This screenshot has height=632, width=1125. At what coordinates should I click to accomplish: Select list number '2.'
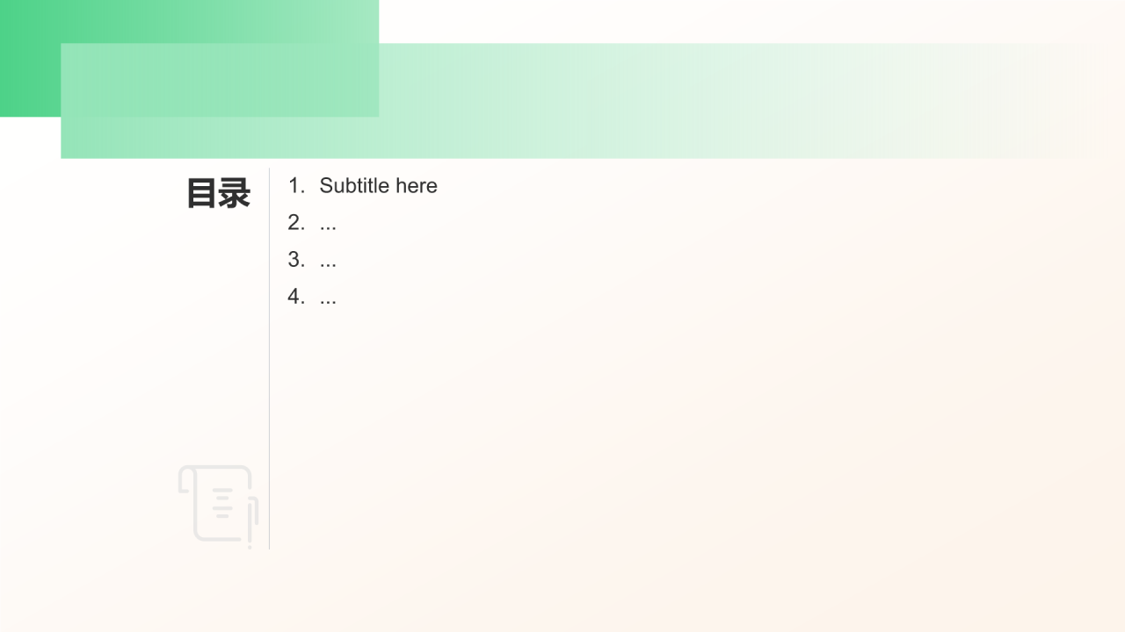(296, 222)
